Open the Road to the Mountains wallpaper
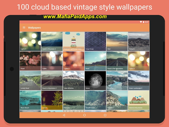 (x=117, y=61)
